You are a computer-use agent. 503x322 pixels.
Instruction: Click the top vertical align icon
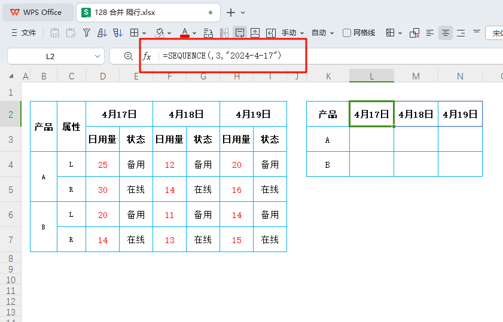coord(477,32)
